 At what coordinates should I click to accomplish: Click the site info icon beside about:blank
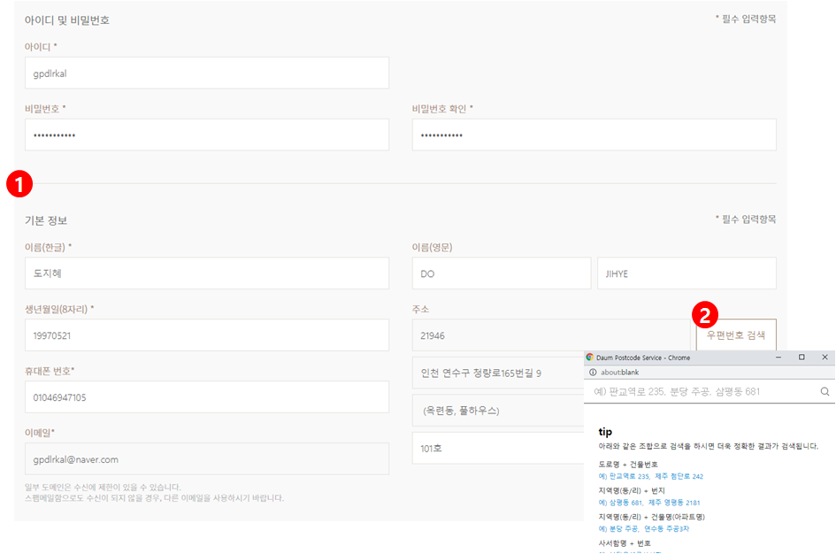593,373
